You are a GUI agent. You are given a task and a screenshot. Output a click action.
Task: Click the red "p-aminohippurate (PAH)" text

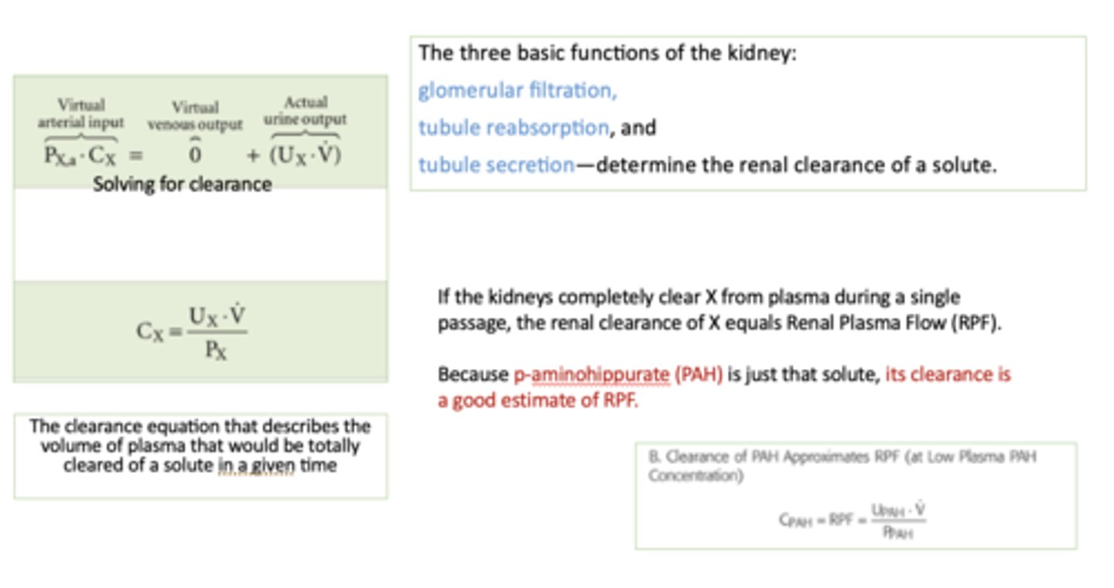click(618, 375)
